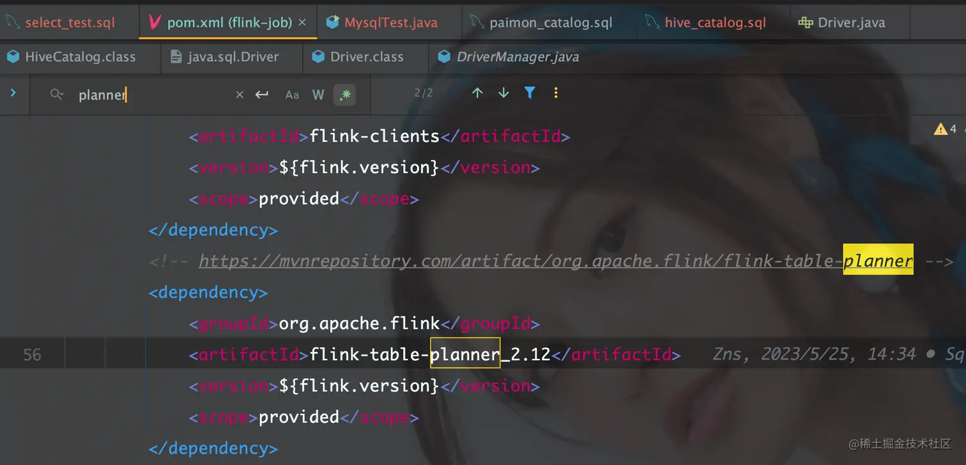This screenshot has height=465, width=966.
Task: Click line number 56 in the gutter
Action: [x=33, y=354]
